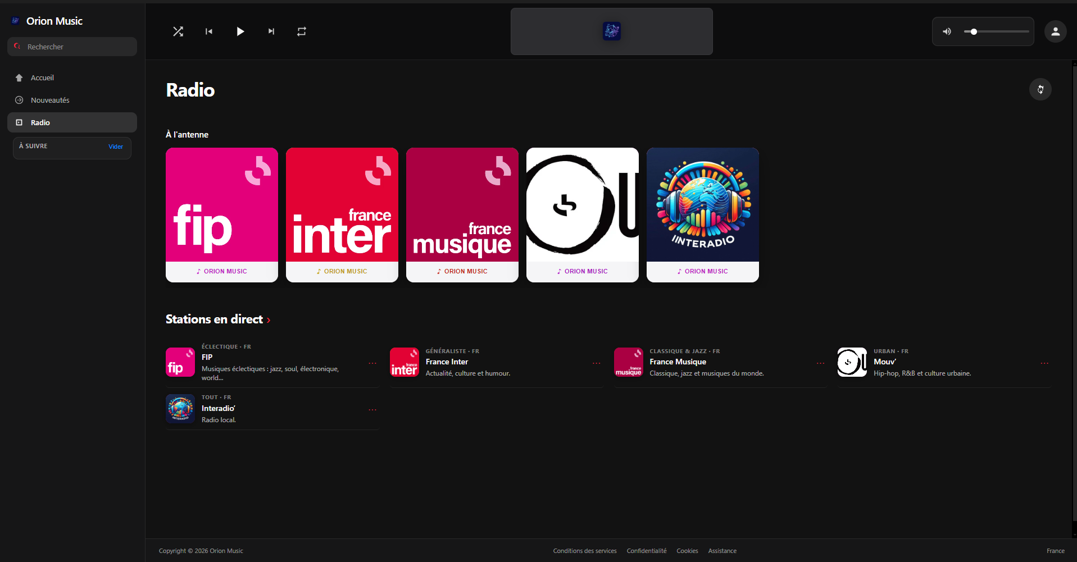This screenshot has height=562, width=1077.
Task: Toggle repeat mode
Action: [302, 31]
